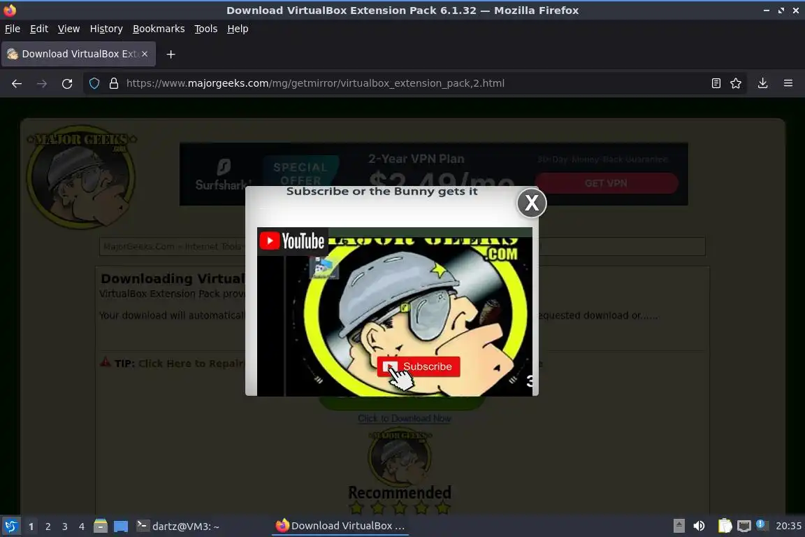
Task: Open the taskbar start menu icon
Action: [x=10, y=527]
